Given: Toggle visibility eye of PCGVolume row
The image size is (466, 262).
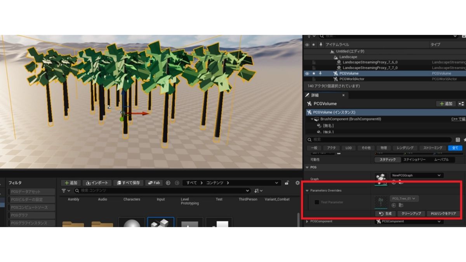Looking at the screenshot, I should 307,73.
